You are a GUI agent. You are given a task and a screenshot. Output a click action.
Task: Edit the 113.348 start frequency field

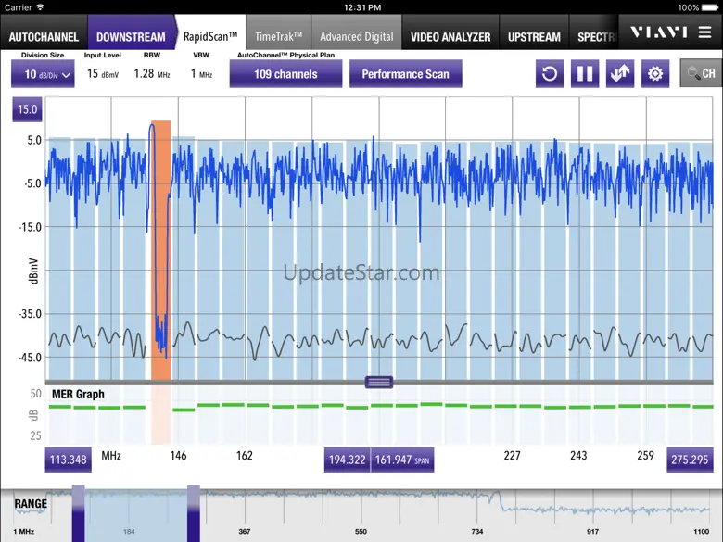(69, 460)
